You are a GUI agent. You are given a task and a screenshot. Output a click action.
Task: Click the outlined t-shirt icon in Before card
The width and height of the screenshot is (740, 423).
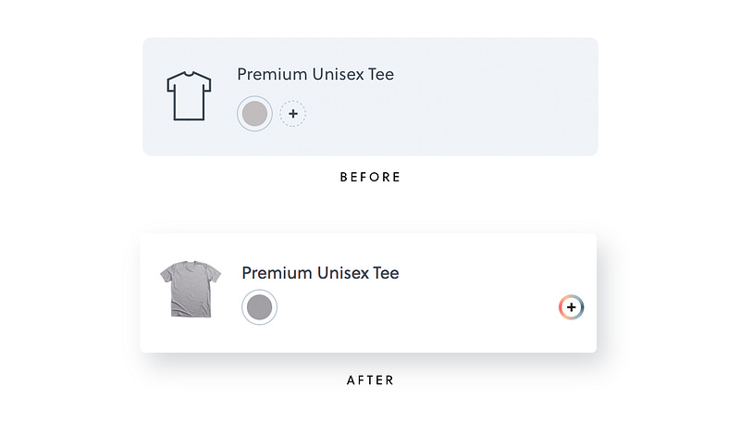coord(189,96)
